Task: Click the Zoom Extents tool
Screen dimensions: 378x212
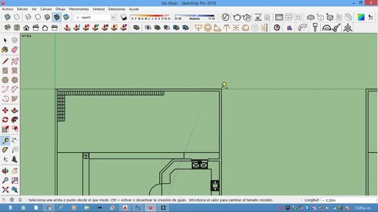Action: click(5, 190)
